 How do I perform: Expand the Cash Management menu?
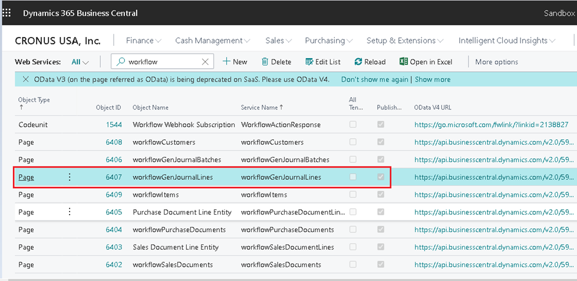213,41
